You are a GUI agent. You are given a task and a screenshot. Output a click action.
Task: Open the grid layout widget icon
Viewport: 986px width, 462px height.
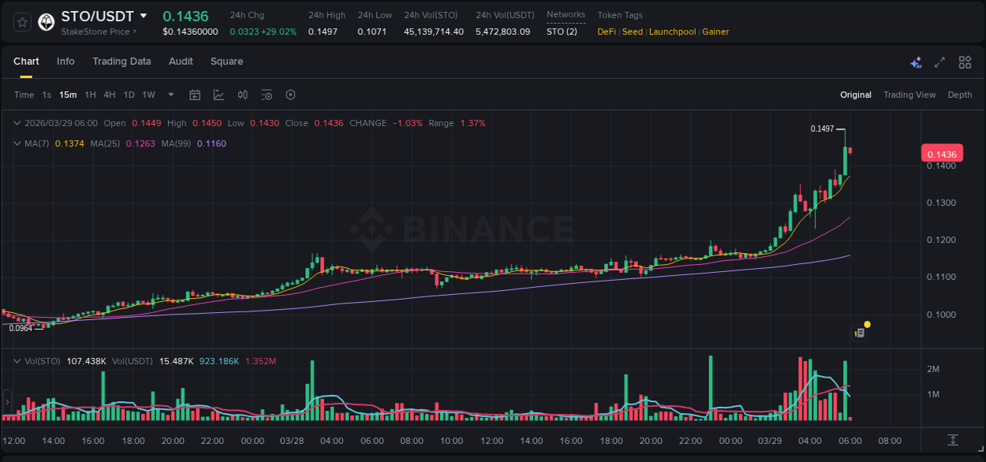965,61
